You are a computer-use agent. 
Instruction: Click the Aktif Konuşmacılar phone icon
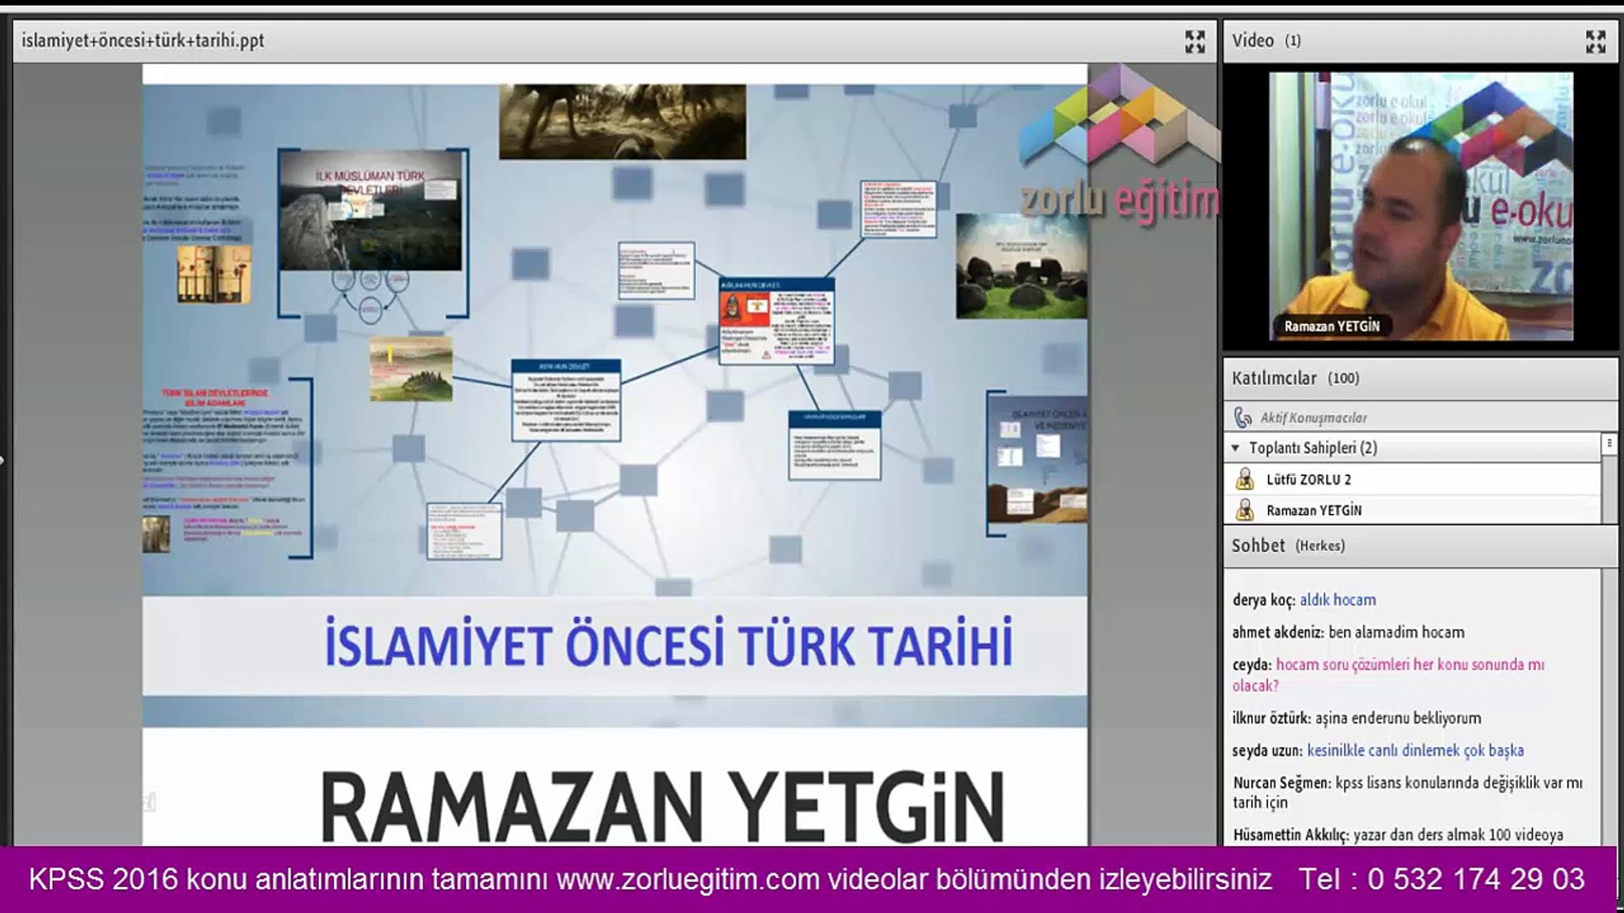(x=1243, y=417)
